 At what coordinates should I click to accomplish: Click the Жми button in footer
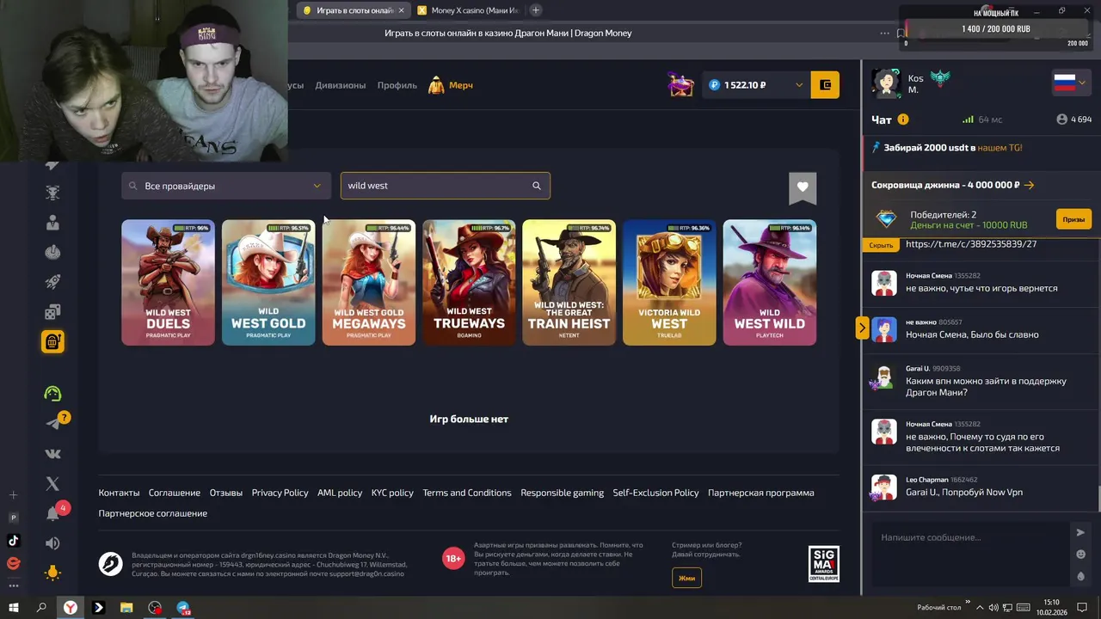click(686, 578)
